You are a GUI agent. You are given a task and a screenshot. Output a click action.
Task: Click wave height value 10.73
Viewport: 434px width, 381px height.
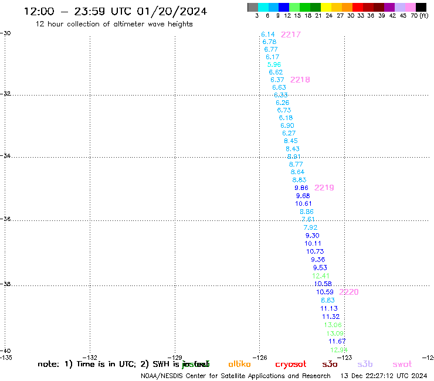pos(315,251)
